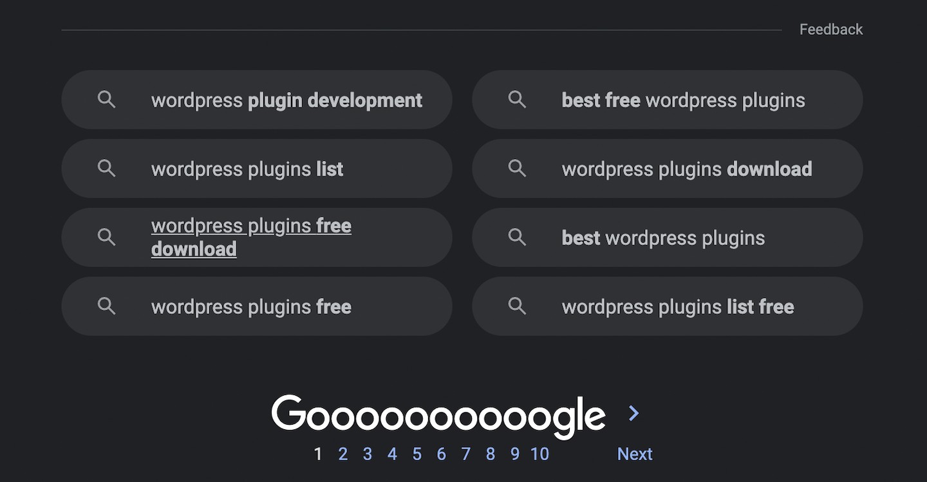The height and width of the screenshot is (482, 927).
Task: Go to results page 5
Action: pyautogui.click(x=417, y=454)
